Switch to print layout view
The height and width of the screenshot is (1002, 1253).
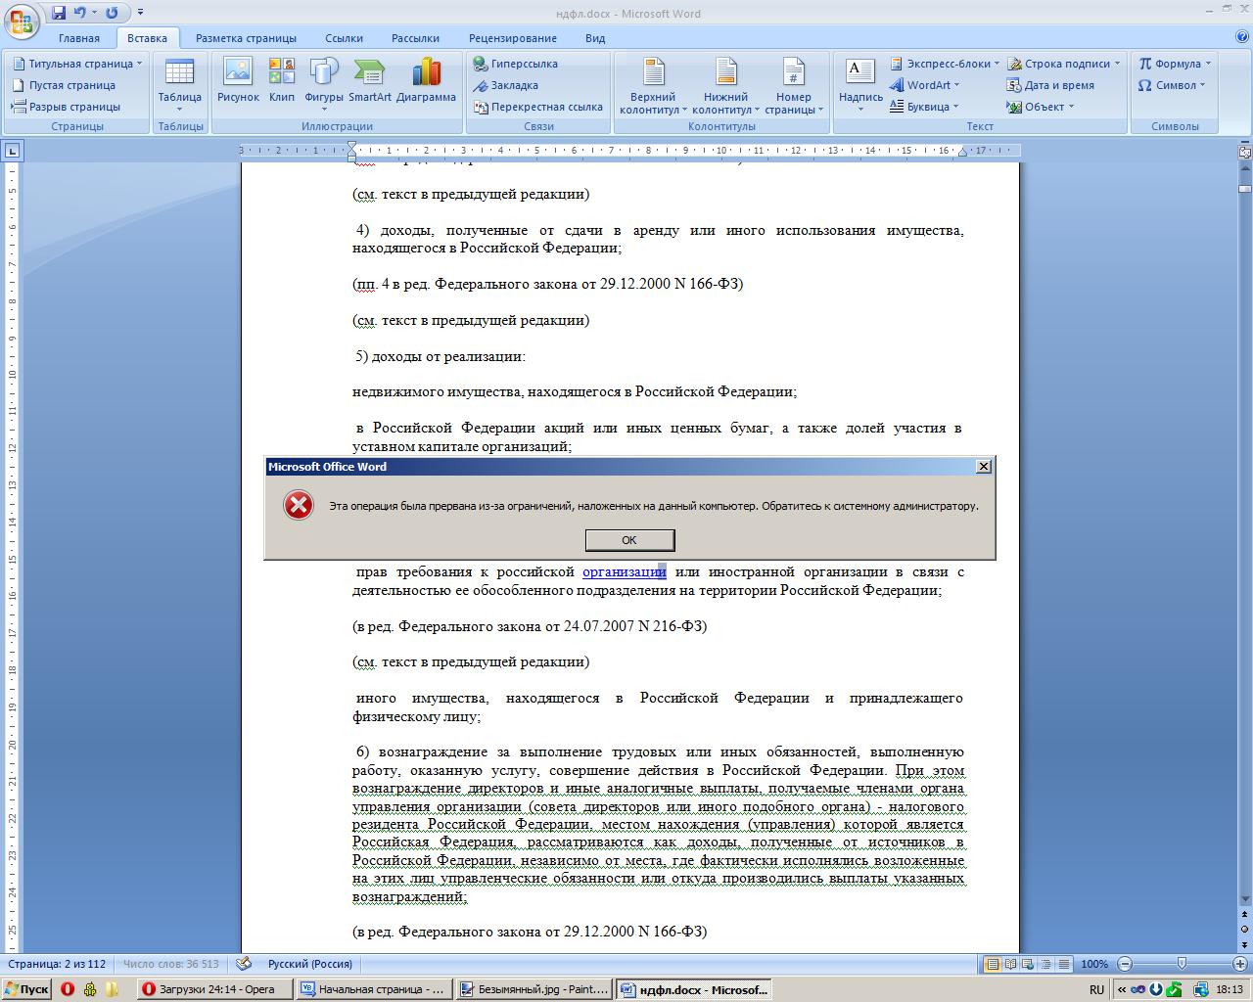(x=992, y=964)
